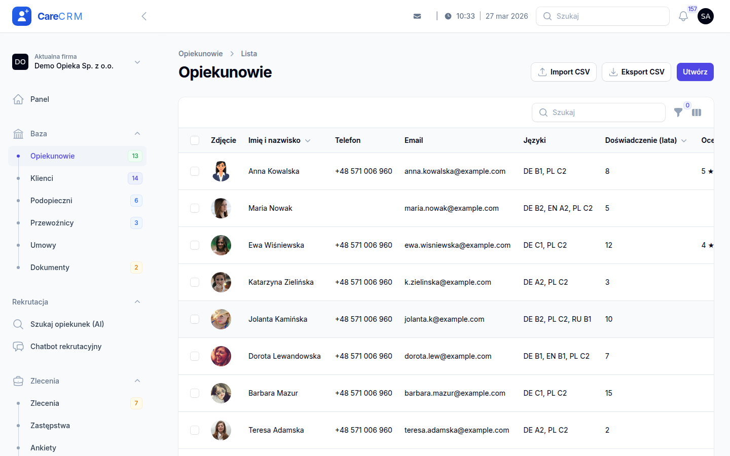Open the filter icon above the table

(678, 112)
